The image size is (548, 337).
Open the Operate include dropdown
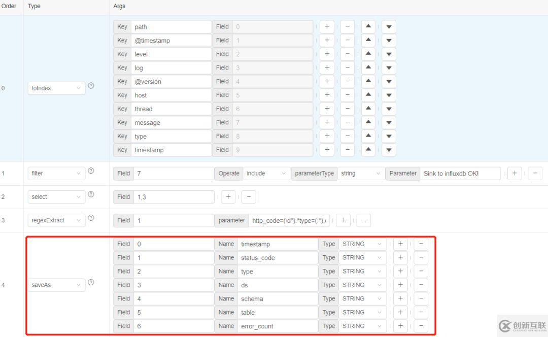(266, 174)
